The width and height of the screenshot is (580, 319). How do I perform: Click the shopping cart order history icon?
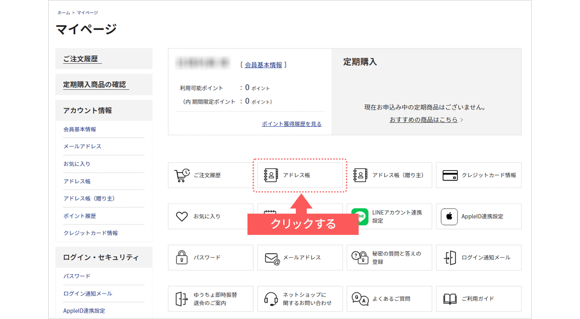[182, 175]
